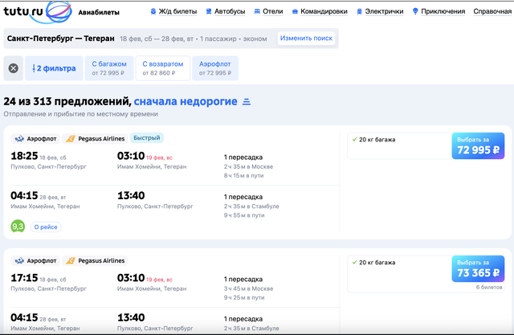Open sorting dropdown 'сначала недорогие'

coord(186,101)
